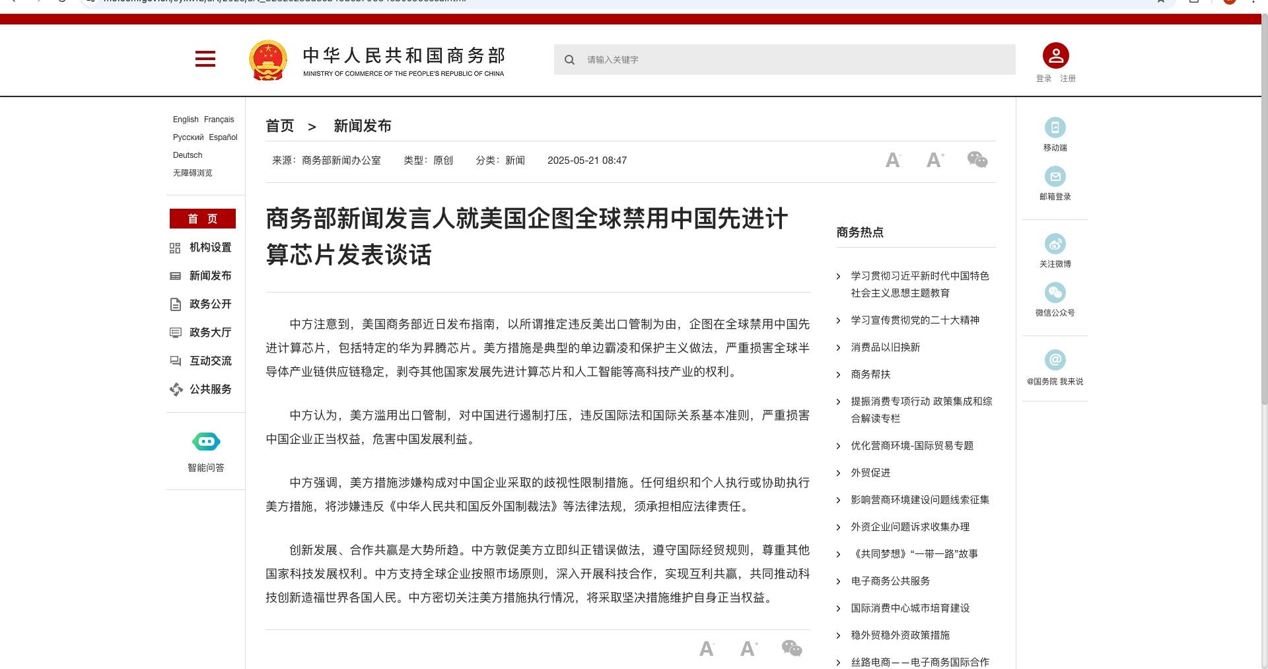Switch language to English
This screenshot has width=1268, height=669.
[x=186, y=120]
